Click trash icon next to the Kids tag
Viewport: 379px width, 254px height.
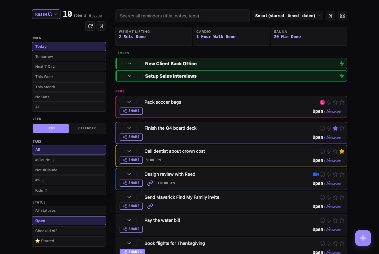pos(46,190)
